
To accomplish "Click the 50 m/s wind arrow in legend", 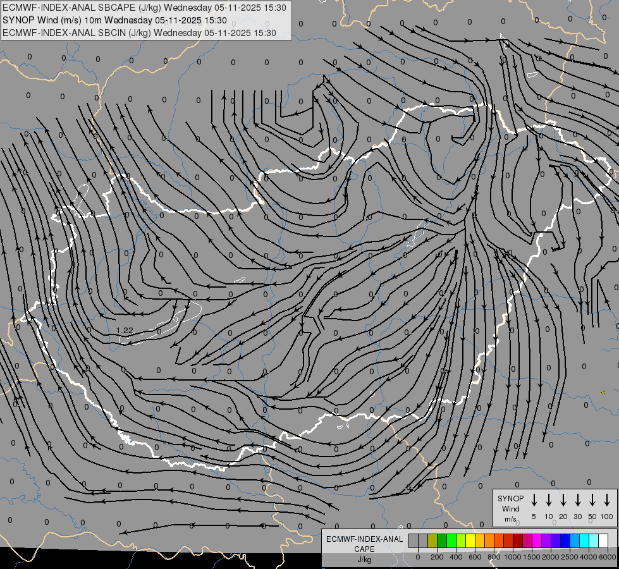I will 592,499.
